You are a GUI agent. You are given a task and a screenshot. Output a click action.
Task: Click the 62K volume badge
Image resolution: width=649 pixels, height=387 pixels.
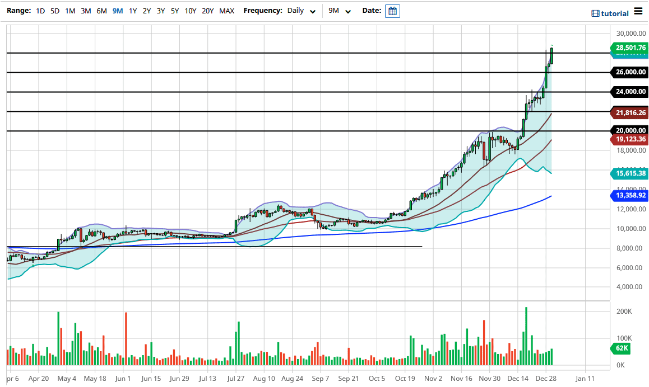(620, 349)
